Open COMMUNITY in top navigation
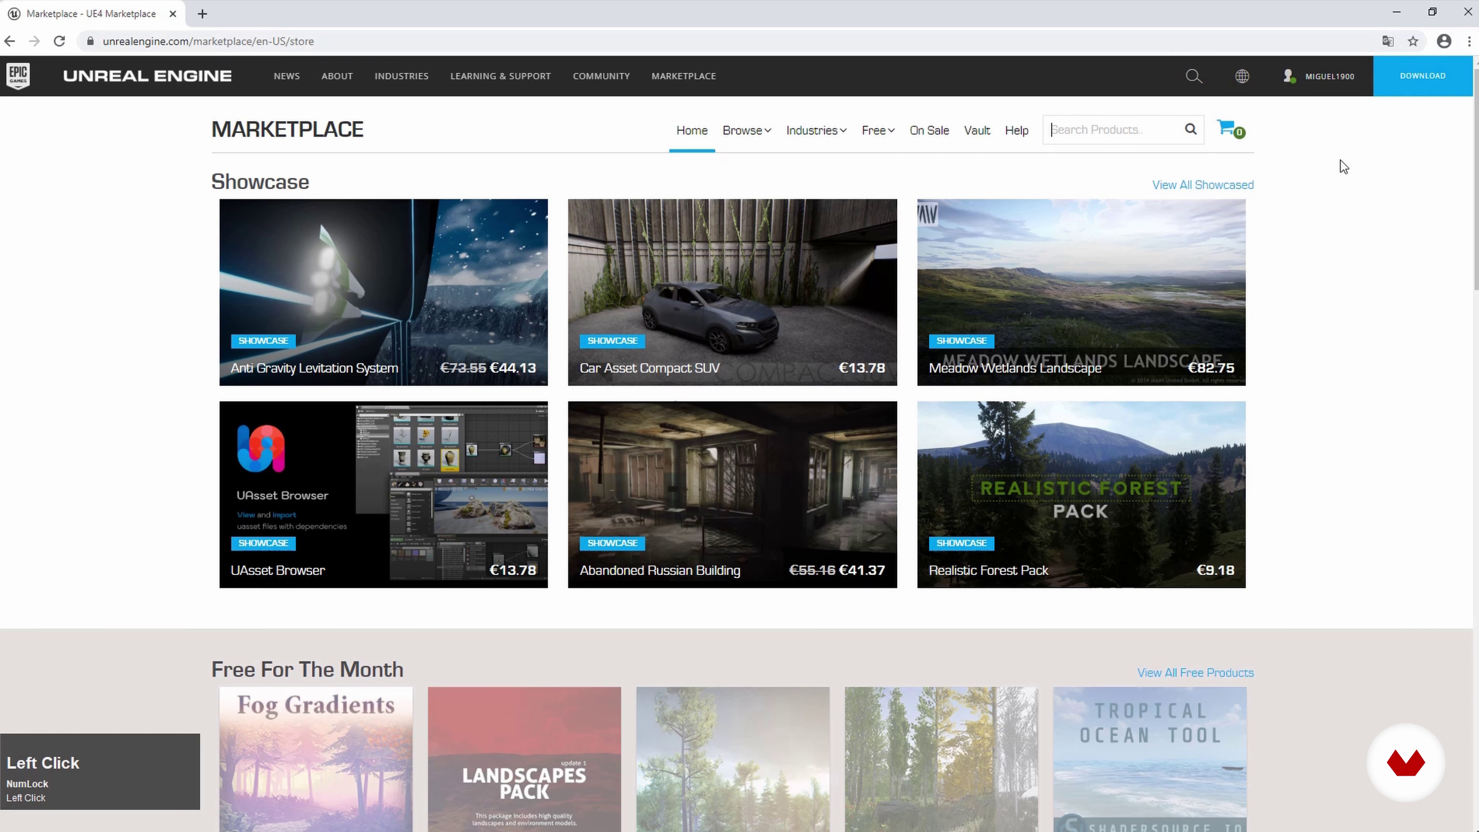The image size is (1479, 832). 601,76
